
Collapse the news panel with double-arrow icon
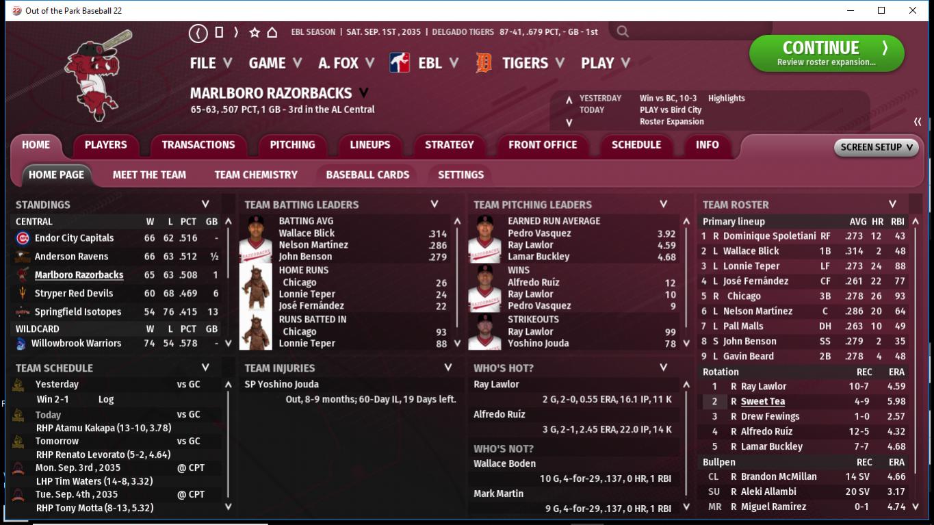coord(918,122)
